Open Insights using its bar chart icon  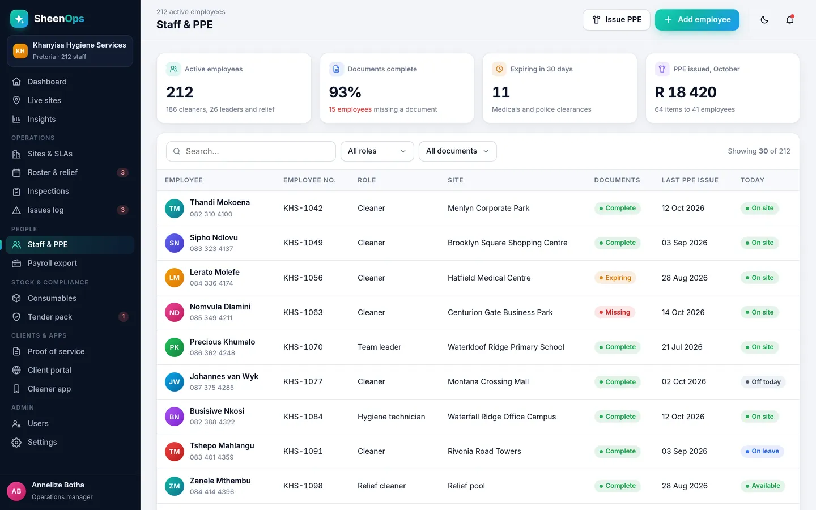[16, 119]
